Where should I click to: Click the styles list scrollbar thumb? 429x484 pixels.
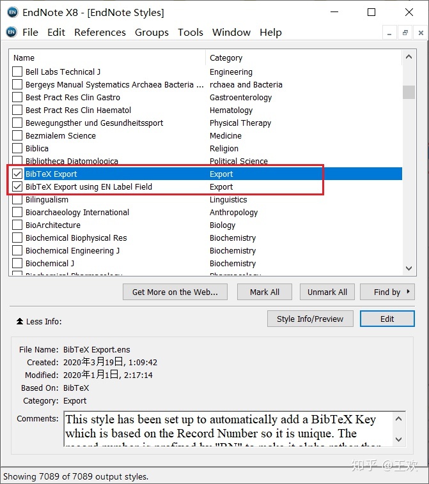409,92
